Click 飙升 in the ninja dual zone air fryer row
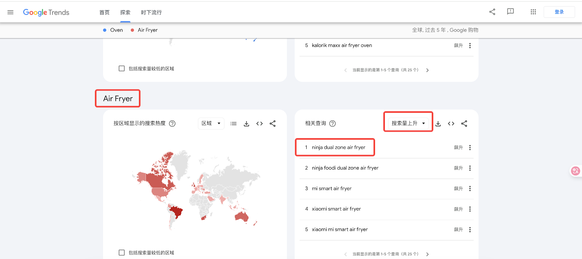582x259 pixels. click(458, 148)
